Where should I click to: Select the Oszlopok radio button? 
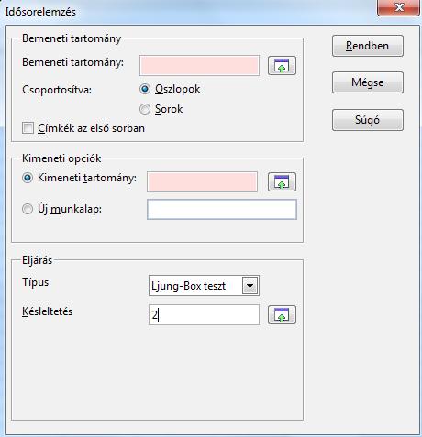[145, 89]
